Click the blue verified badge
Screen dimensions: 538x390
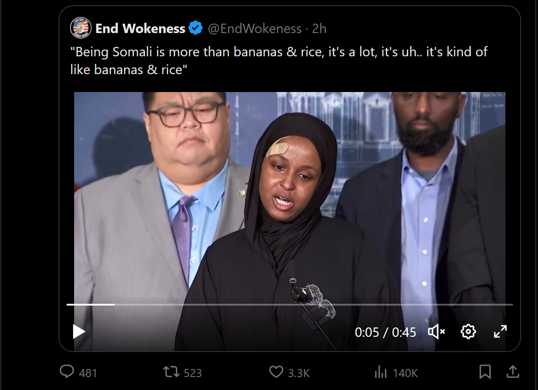196,29
